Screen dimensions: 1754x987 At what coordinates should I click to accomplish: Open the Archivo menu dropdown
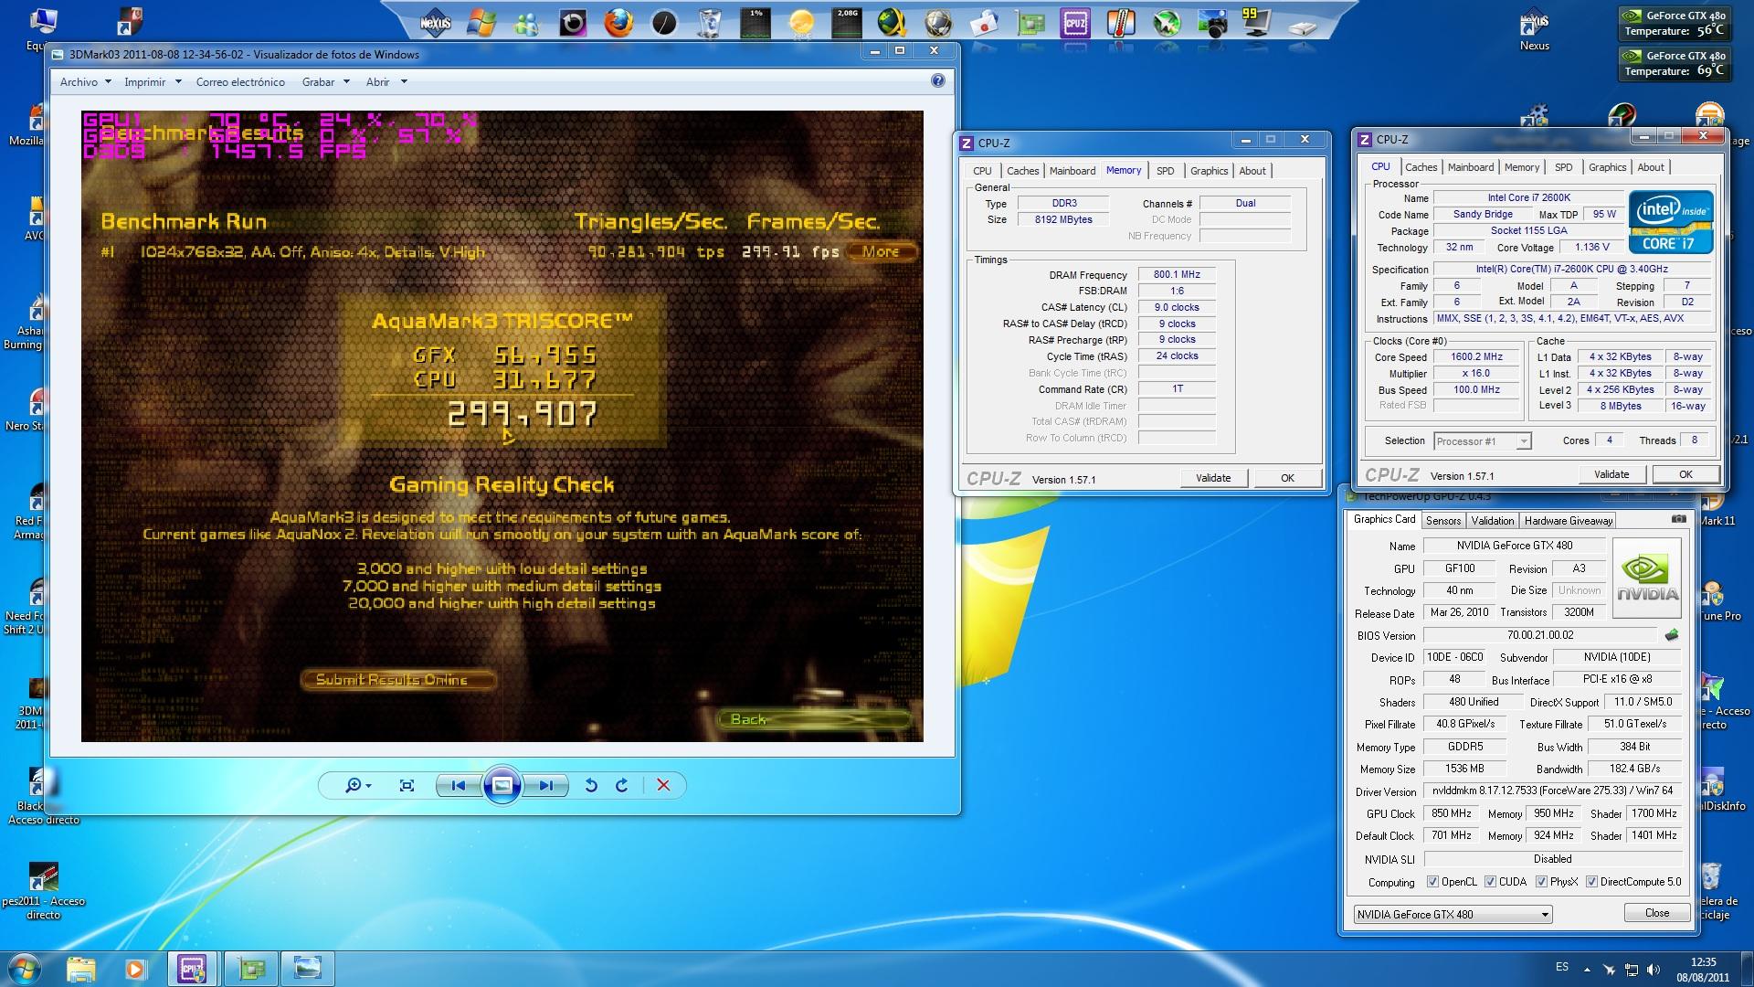(x=85, y=81)
